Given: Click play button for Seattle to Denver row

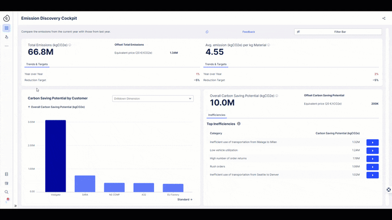Looking at the screenshot, I should (373, 175).
